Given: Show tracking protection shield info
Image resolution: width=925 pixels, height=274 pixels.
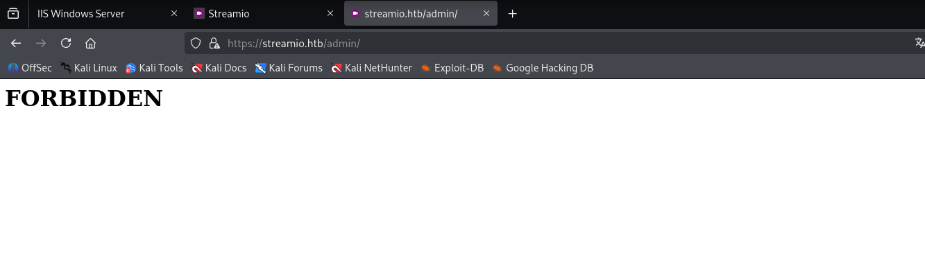Looking at the screenshot, I should (x=196, y=43).
